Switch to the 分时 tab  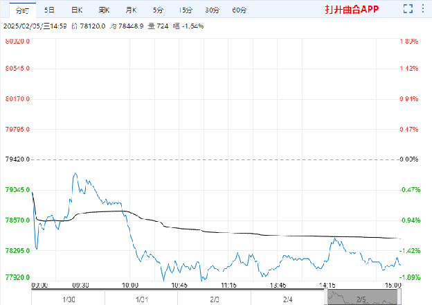23,10
